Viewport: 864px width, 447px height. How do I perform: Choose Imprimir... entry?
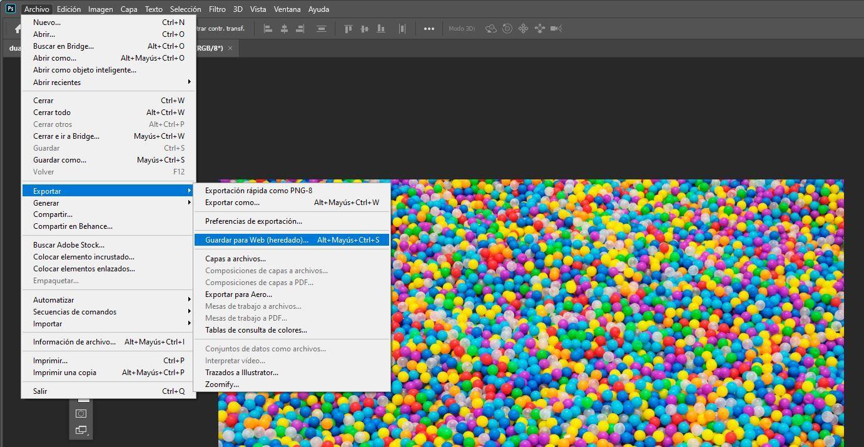click(109, 361)
